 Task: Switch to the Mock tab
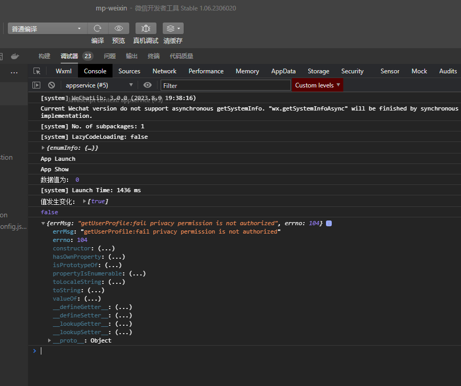(x=419, y=71)
